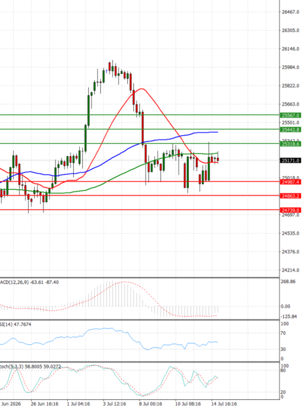The width and height of the screenshot is (303, 407).
Task: Click the green 25318.6 resistance price tag
Action: [290, 144]
